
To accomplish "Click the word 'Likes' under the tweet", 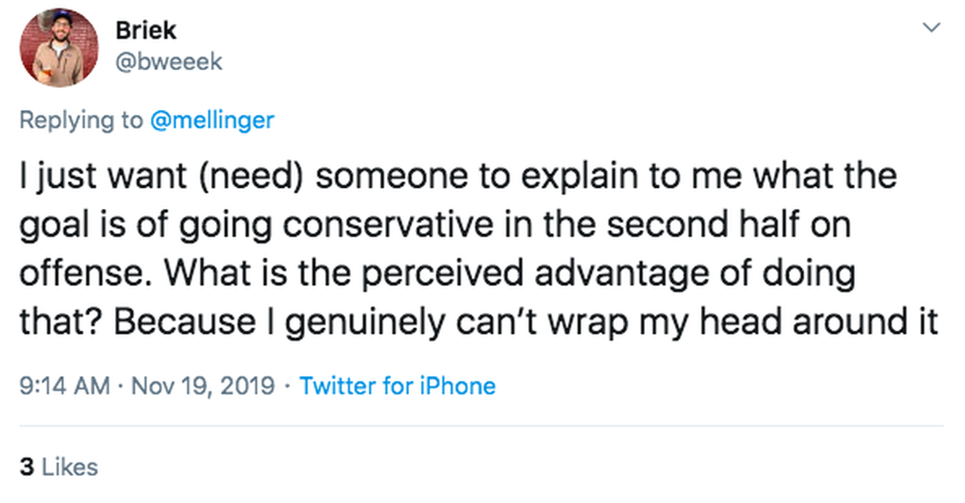I will point(69,467).
